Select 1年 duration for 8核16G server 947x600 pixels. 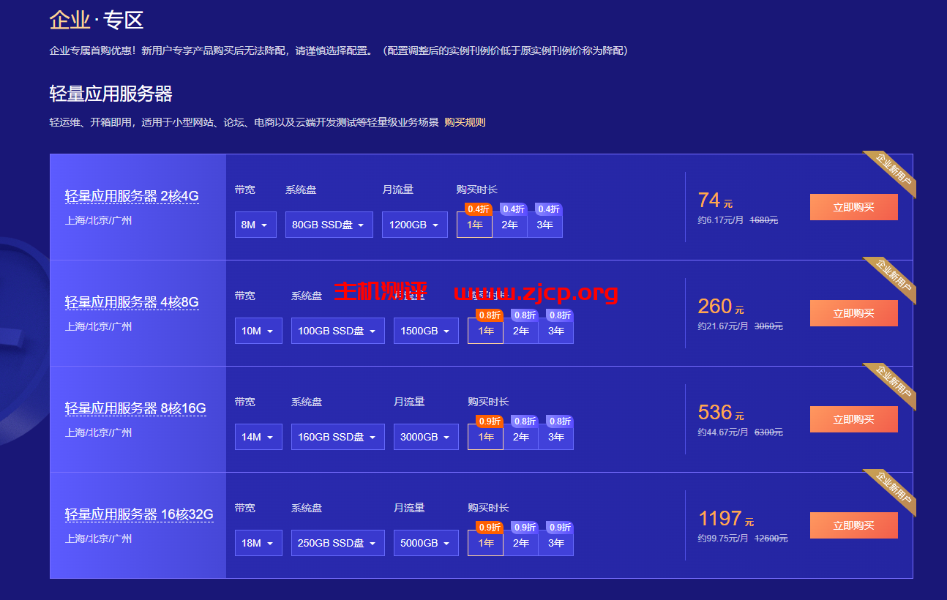coord(486,437)
